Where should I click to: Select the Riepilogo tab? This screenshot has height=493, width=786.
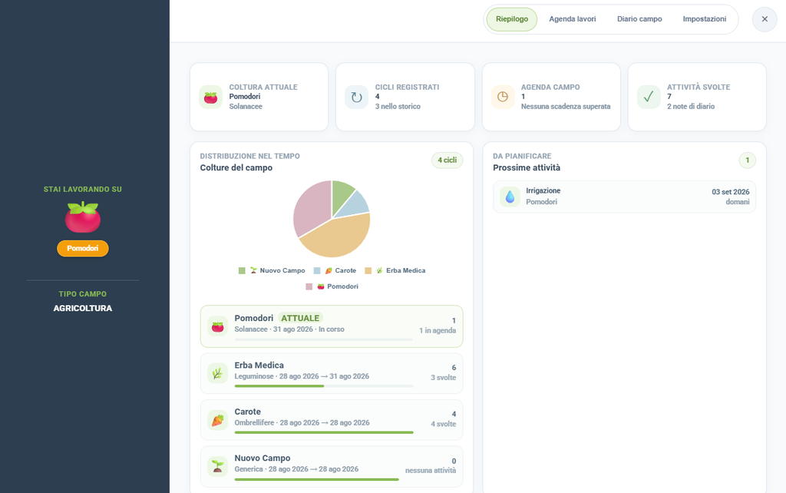512,19
